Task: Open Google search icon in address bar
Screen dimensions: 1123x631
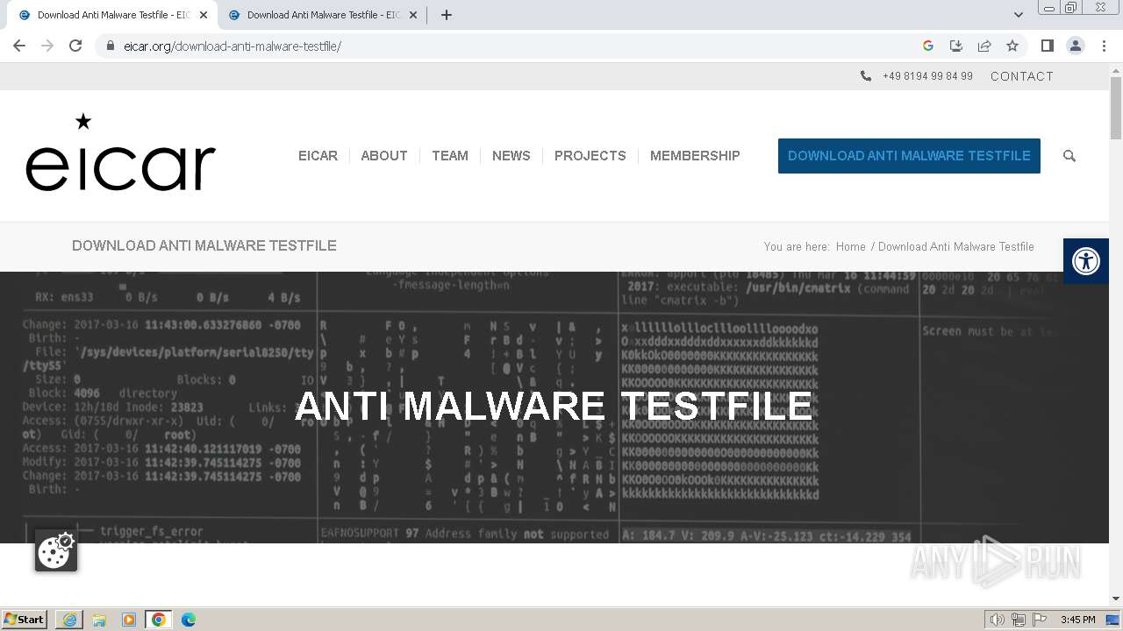Action: (928, 46)
